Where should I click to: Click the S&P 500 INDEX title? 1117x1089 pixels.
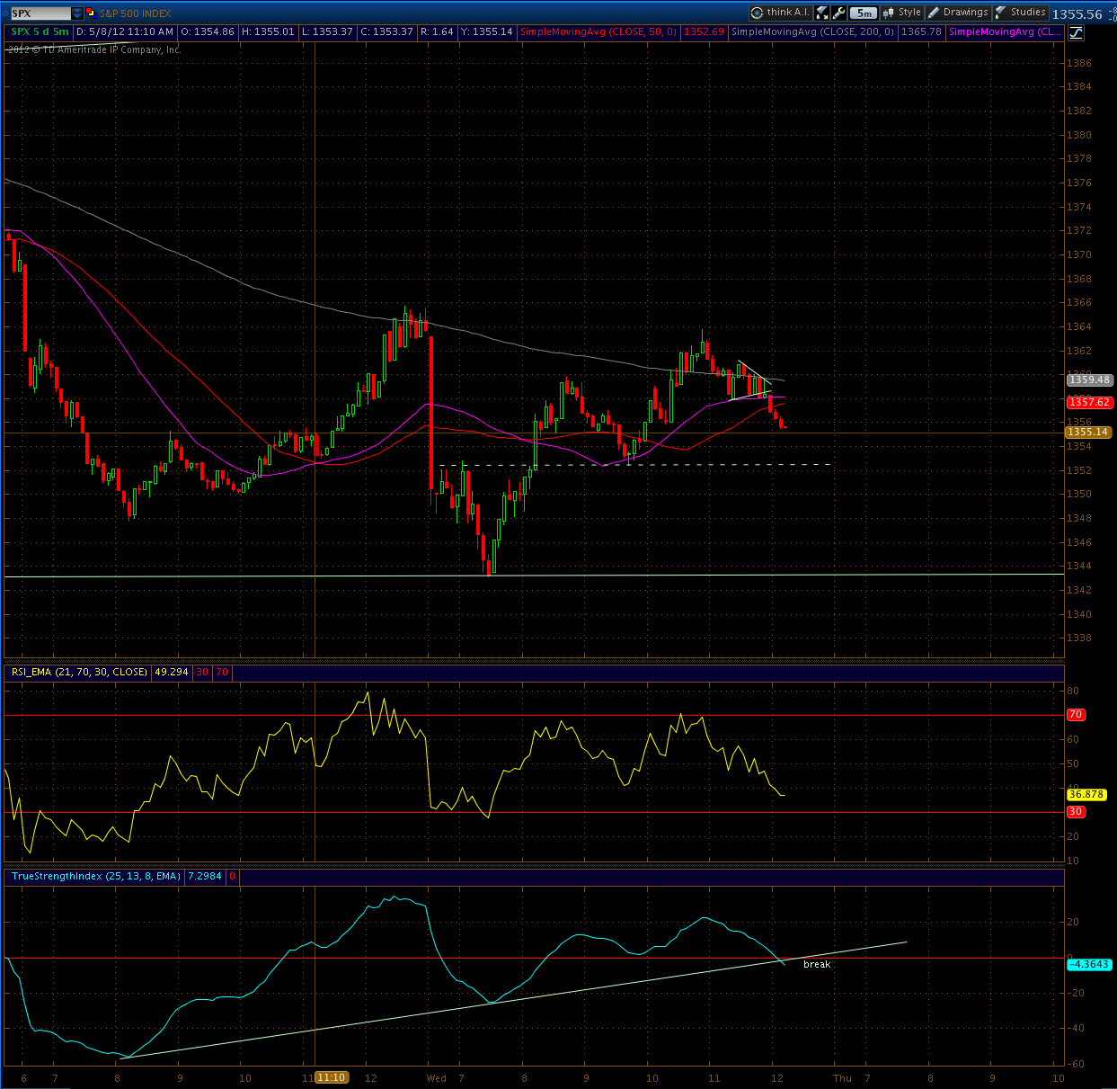click(x=136, y=13)
